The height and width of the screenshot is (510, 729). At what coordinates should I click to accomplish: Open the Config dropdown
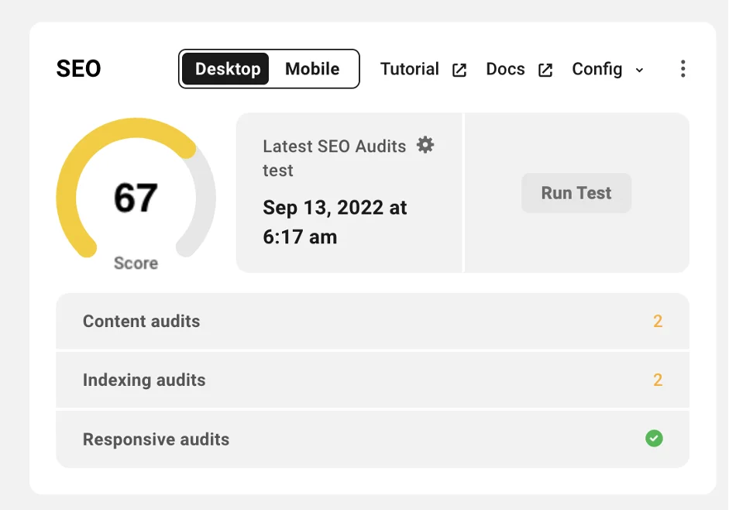coord(597,69)
